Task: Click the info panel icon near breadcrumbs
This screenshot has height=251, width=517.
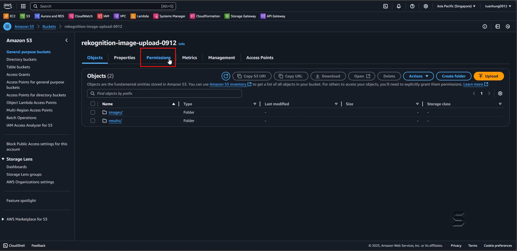Action: pos(485,26)
